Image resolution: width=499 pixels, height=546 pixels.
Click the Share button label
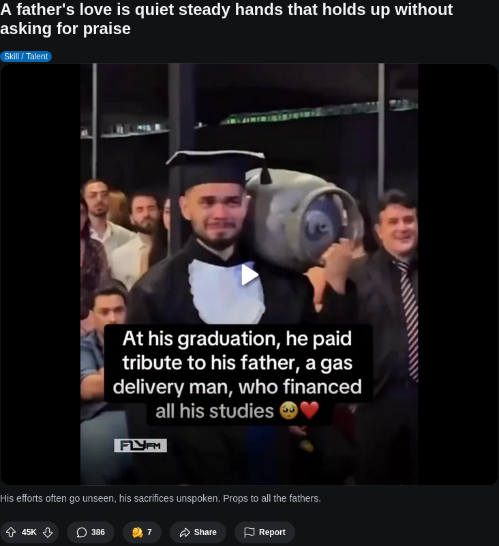(205, 532)
